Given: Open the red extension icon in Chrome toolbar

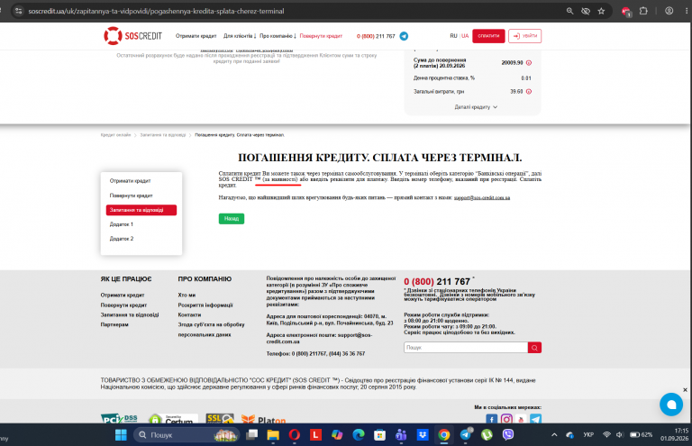Looking at the screenshot, I should 626,12.
